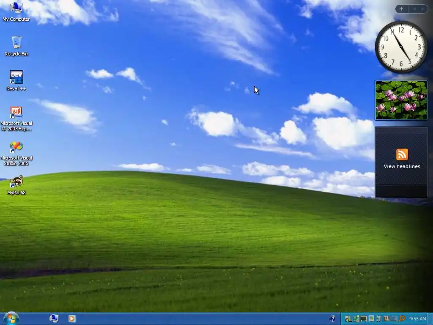Click the blue screen tray icon
The width and height of the screenshot is (433, 325).
[394, 319]
